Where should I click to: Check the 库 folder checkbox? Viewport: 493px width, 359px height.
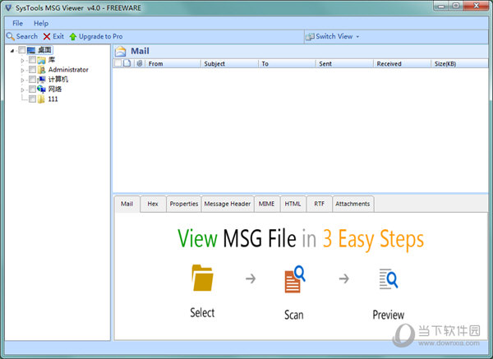coord(32,60)
